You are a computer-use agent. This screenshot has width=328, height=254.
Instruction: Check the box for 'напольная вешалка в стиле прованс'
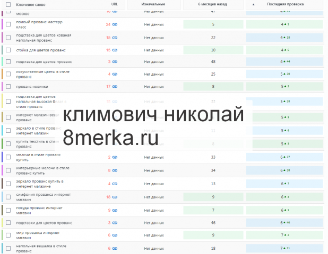point(8,248)
